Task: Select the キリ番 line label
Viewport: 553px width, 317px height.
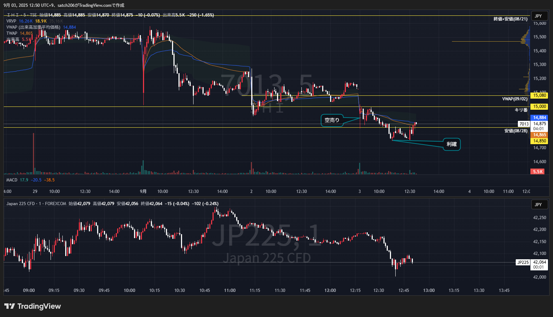Action: (x=521, y=110)
